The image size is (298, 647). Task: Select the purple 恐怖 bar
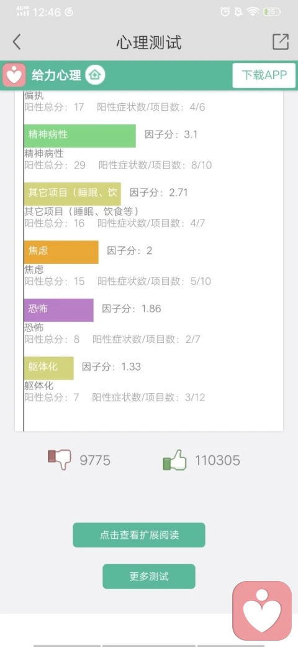click(58, 310)
